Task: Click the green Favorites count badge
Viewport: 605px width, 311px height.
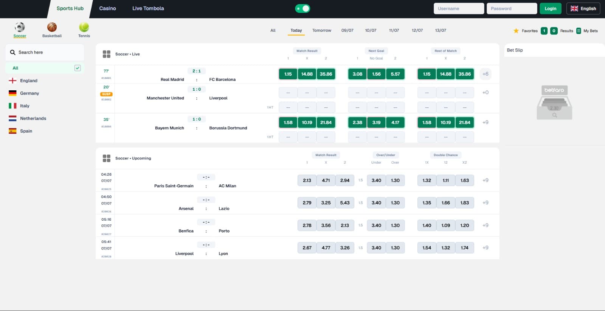Action: tap(544, 31)
